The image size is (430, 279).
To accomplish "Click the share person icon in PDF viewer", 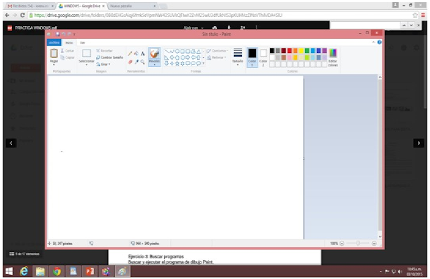I will (243, 27).
